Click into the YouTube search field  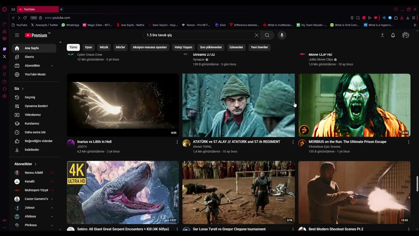point(198,35)
